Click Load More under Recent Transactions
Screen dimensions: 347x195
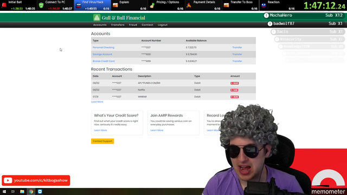[97, 102]
